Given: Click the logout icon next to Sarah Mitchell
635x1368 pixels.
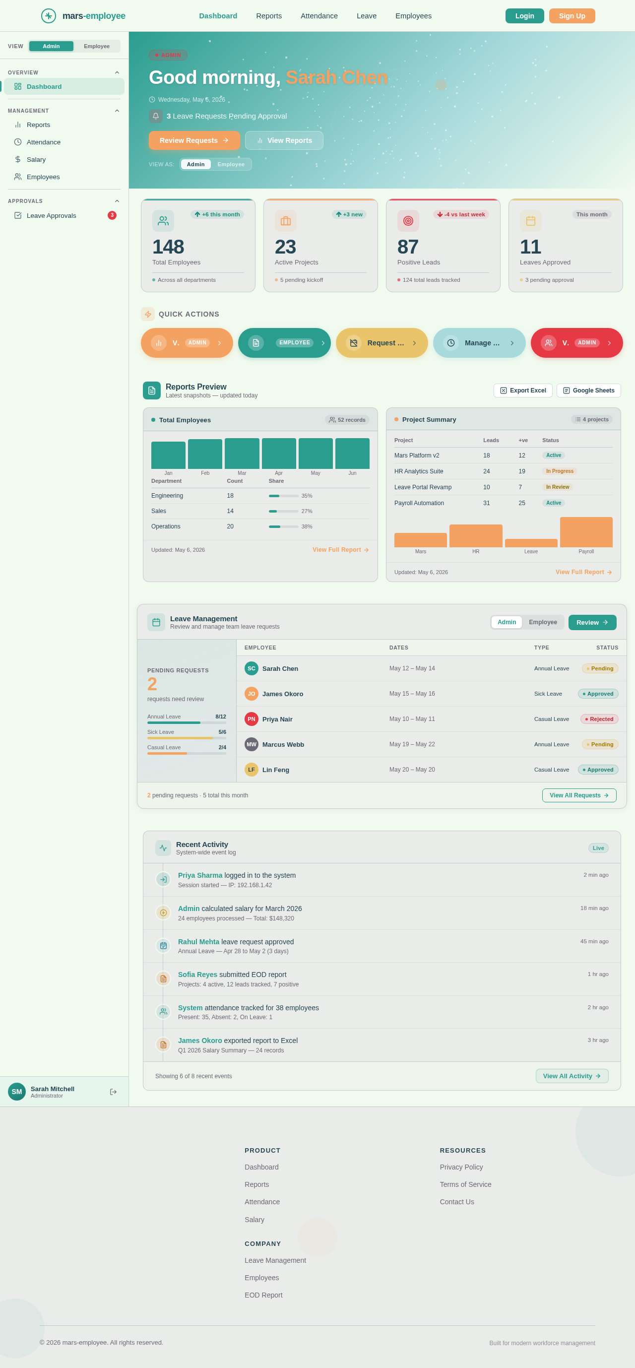Looking at the screenshot, I should (x=113, y=1092).
